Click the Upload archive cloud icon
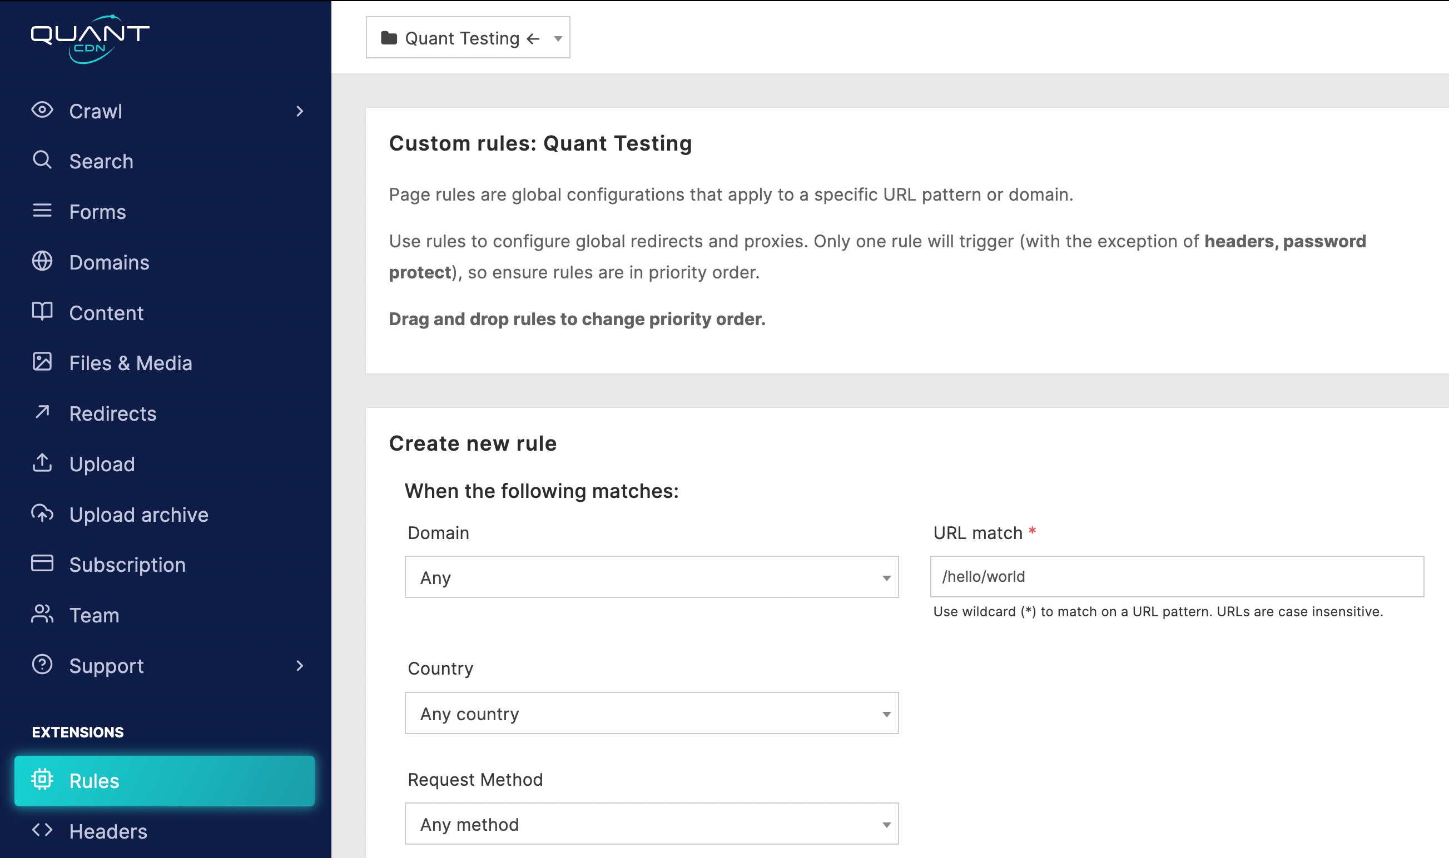1449x858 pixels. pyautogui.click(x=42, y=514)
